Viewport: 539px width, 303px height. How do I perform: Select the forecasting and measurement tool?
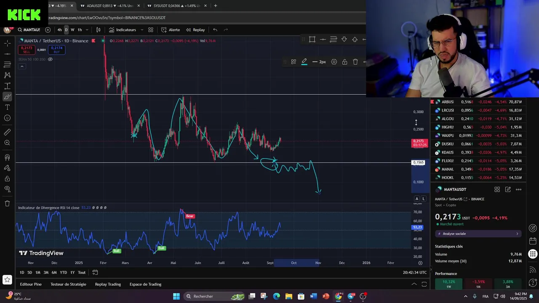coord(7,86)
